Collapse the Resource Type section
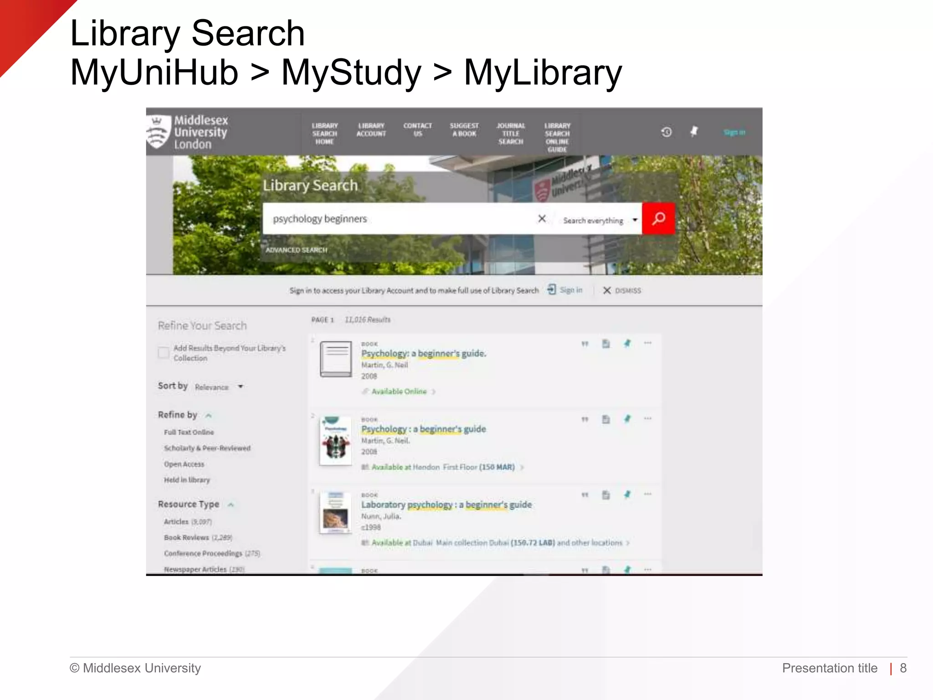Screen dimensions: 933x700 click(x=231, y=505)
